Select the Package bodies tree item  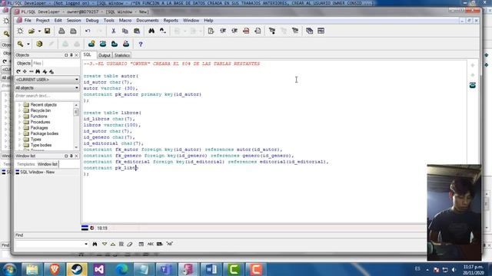[x=45, y=133]
